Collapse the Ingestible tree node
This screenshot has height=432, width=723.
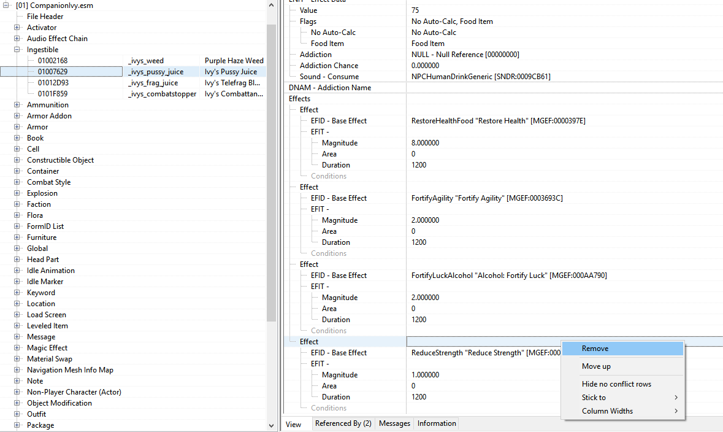17,50
